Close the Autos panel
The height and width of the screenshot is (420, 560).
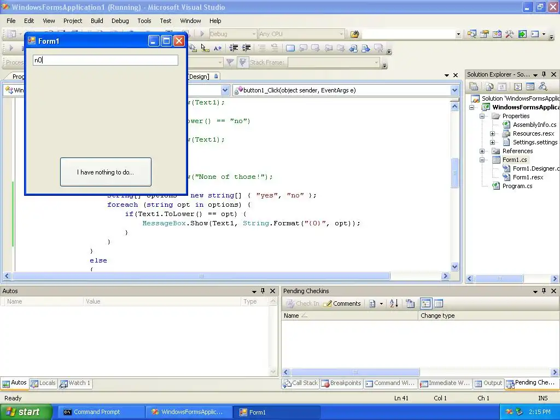(x=272, y=291)
